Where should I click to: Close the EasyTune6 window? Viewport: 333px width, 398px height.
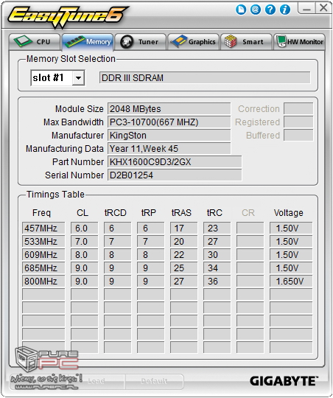(323, 7)
